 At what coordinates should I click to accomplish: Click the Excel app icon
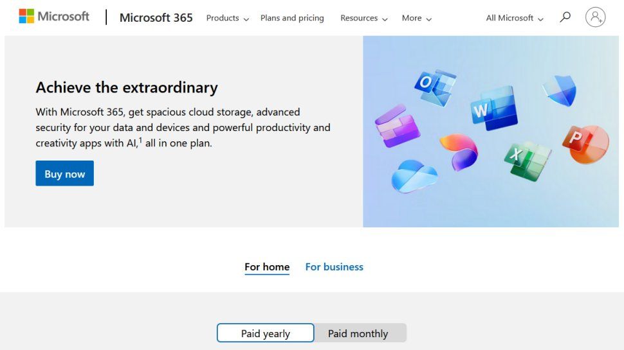pos(527,159)
